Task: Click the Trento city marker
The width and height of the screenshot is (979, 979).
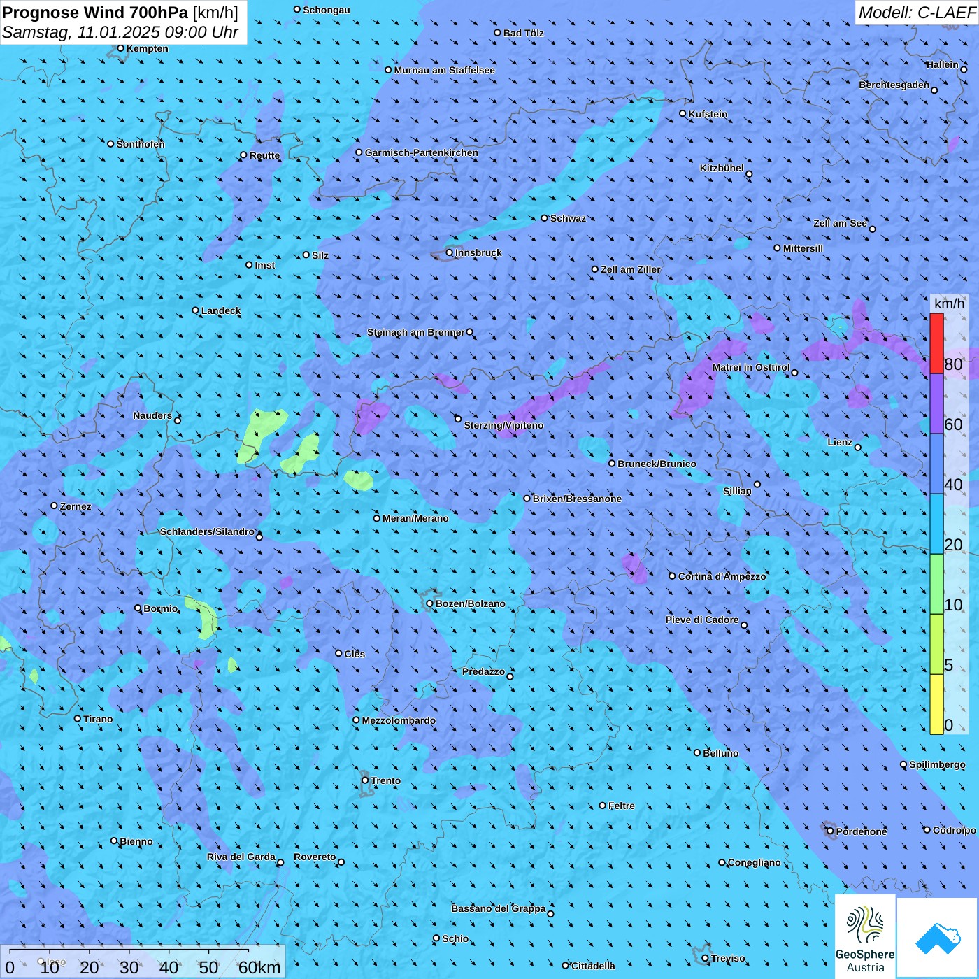Action: pyautogui.click(x=365, y=780)
